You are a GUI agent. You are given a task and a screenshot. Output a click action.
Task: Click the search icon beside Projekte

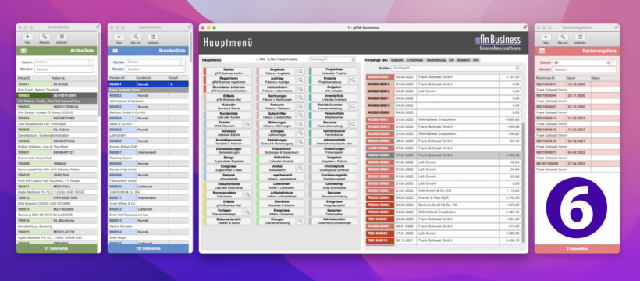[353, 80]
